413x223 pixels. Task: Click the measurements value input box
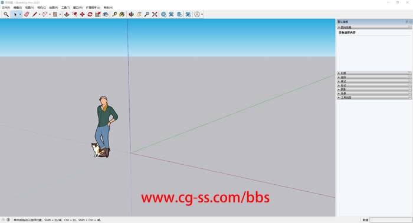(x=391, y=220)
